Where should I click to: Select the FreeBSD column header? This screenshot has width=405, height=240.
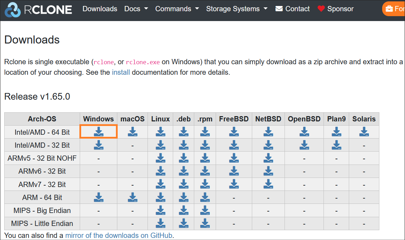[234, 119]
